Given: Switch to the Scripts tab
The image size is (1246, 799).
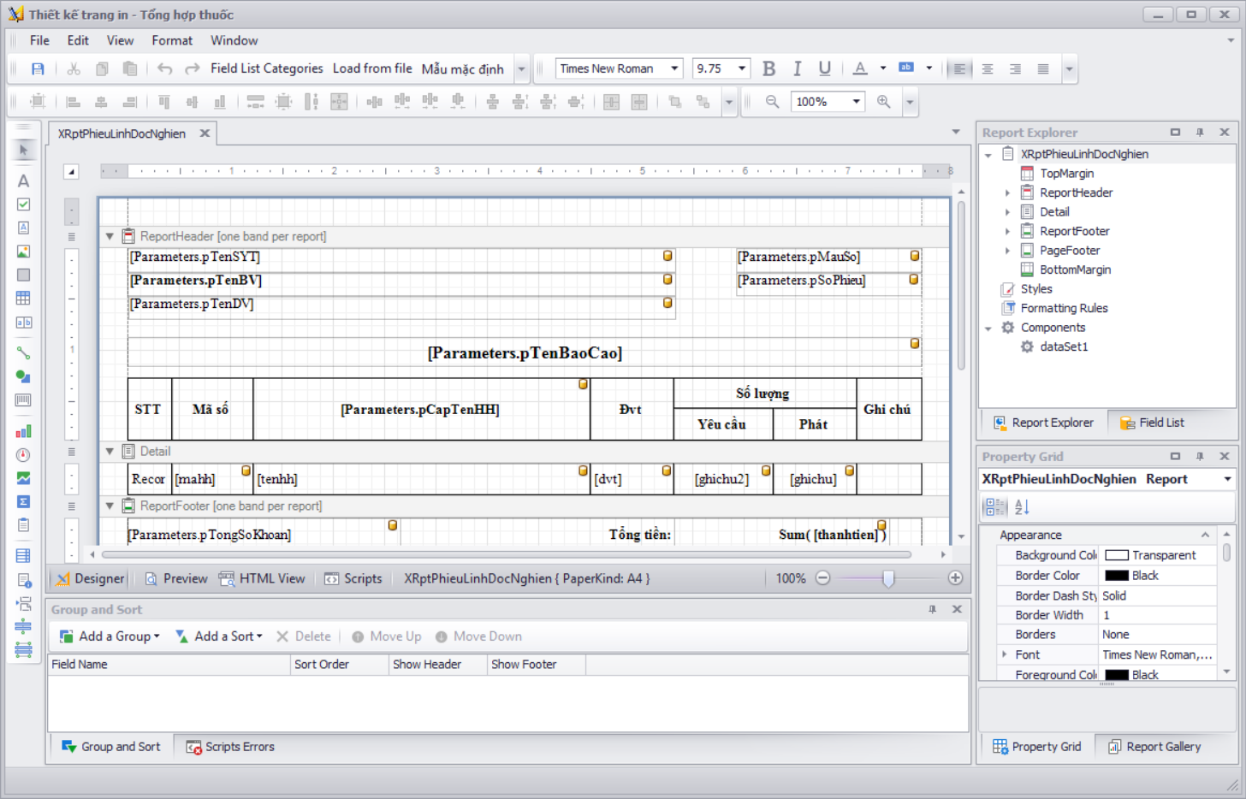Looking at the screenshot, I should tap(353, 578).
